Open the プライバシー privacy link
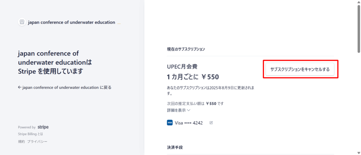The image size is (361, 155). coord(37,141)
